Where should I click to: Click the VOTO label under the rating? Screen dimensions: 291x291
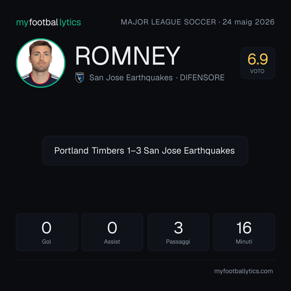pos(257,71)
